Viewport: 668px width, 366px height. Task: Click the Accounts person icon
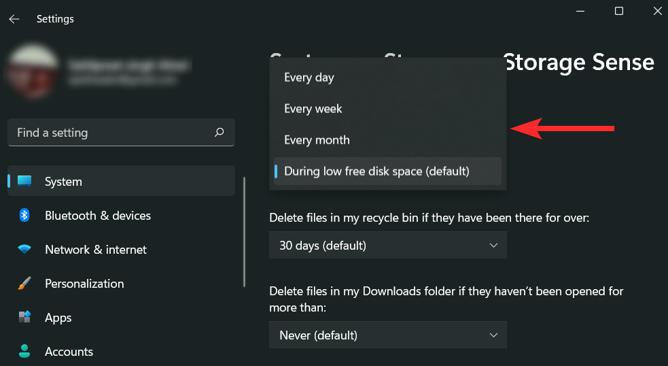(24, 352)
